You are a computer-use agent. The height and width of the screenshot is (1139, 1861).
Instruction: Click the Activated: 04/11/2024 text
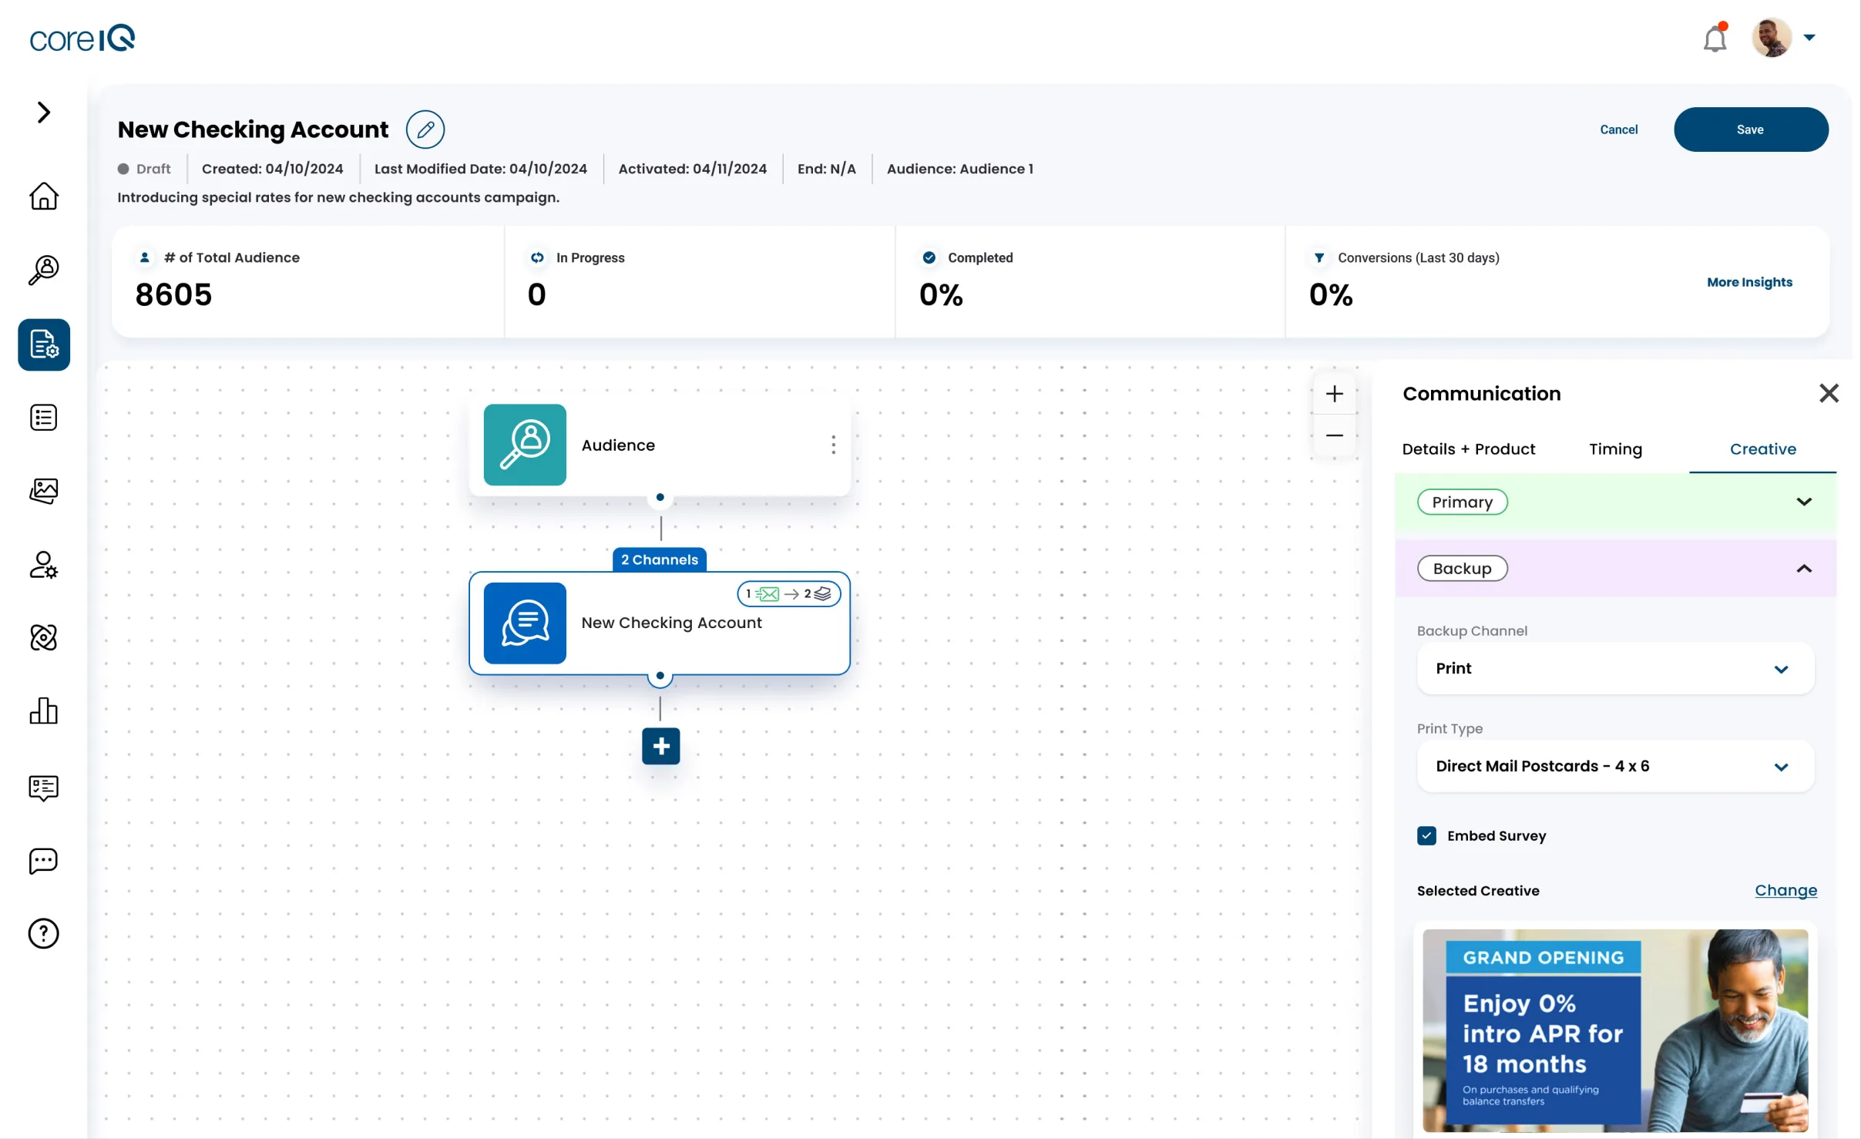point(693,169)
